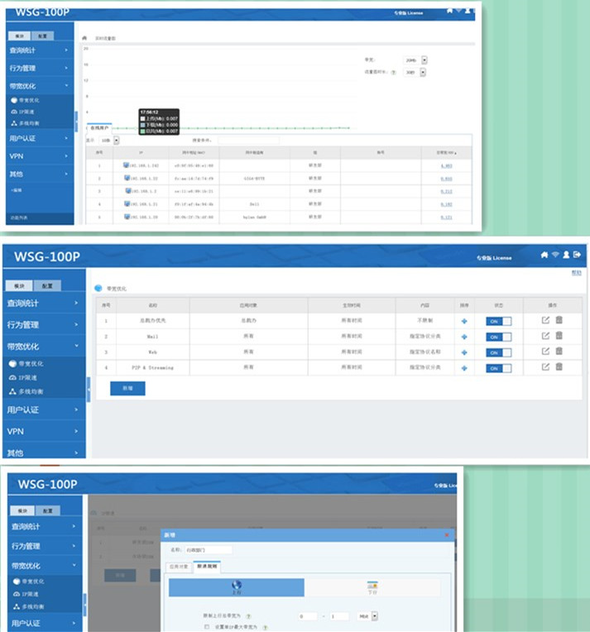Click the user account icon in middle header
Screen dimensions: 590x632
[x=566, y=255]
